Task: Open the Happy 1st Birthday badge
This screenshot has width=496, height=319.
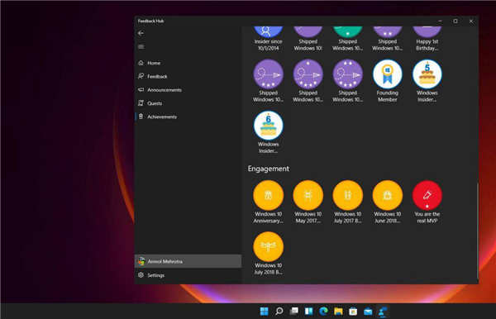Action: [427, 39]
